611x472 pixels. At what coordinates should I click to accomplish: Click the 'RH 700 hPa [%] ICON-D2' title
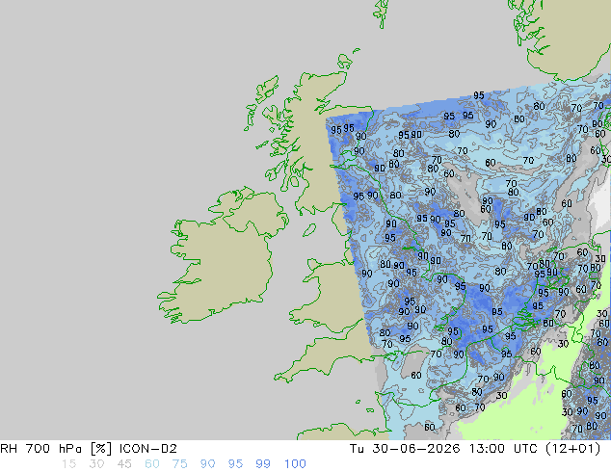click(x=89, y=449)
